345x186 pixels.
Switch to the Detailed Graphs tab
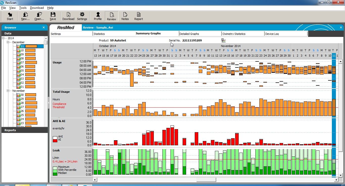point(189,34)
